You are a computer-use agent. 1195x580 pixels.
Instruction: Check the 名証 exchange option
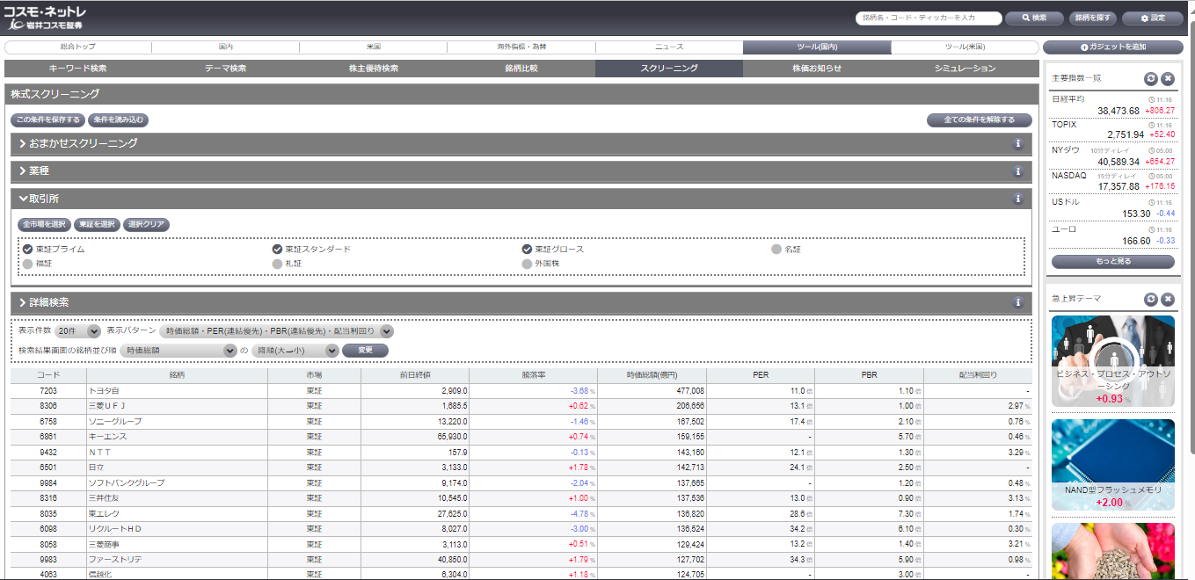[x=776, y=250]
